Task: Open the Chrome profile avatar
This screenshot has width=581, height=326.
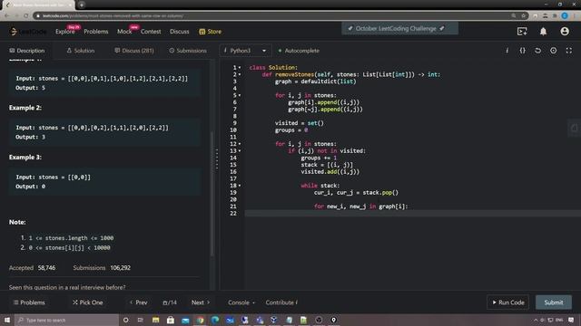Action: pyautogui.click(x=565, y=15)
